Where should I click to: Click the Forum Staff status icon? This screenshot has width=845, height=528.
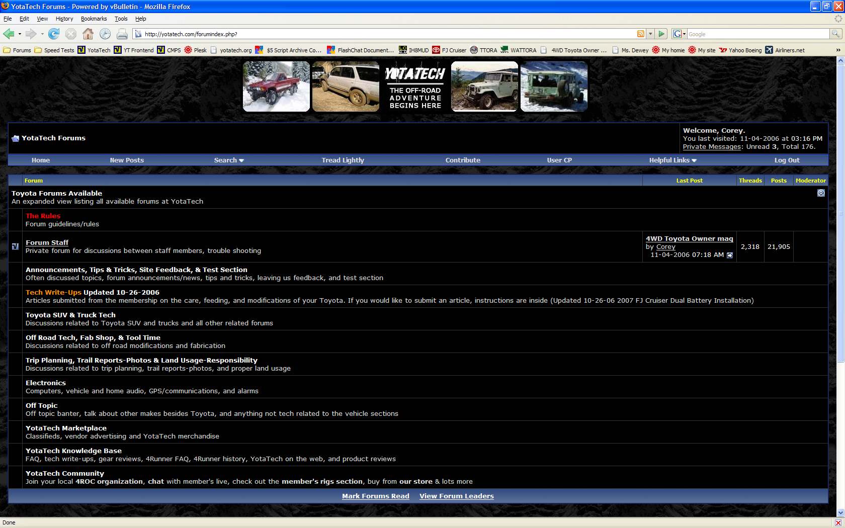pos(15,246)
